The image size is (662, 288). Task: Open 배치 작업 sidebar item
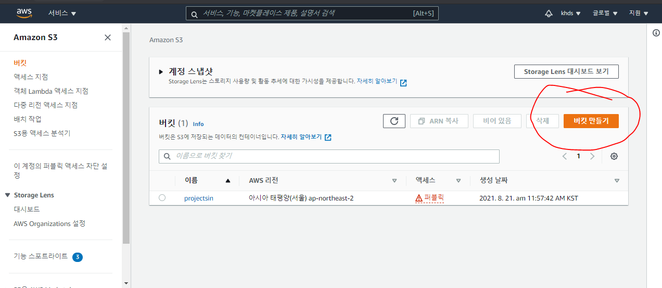[27, 119]
